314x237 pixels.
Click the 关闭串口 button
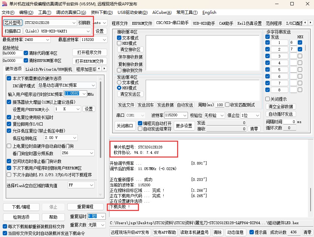(125, 126)
